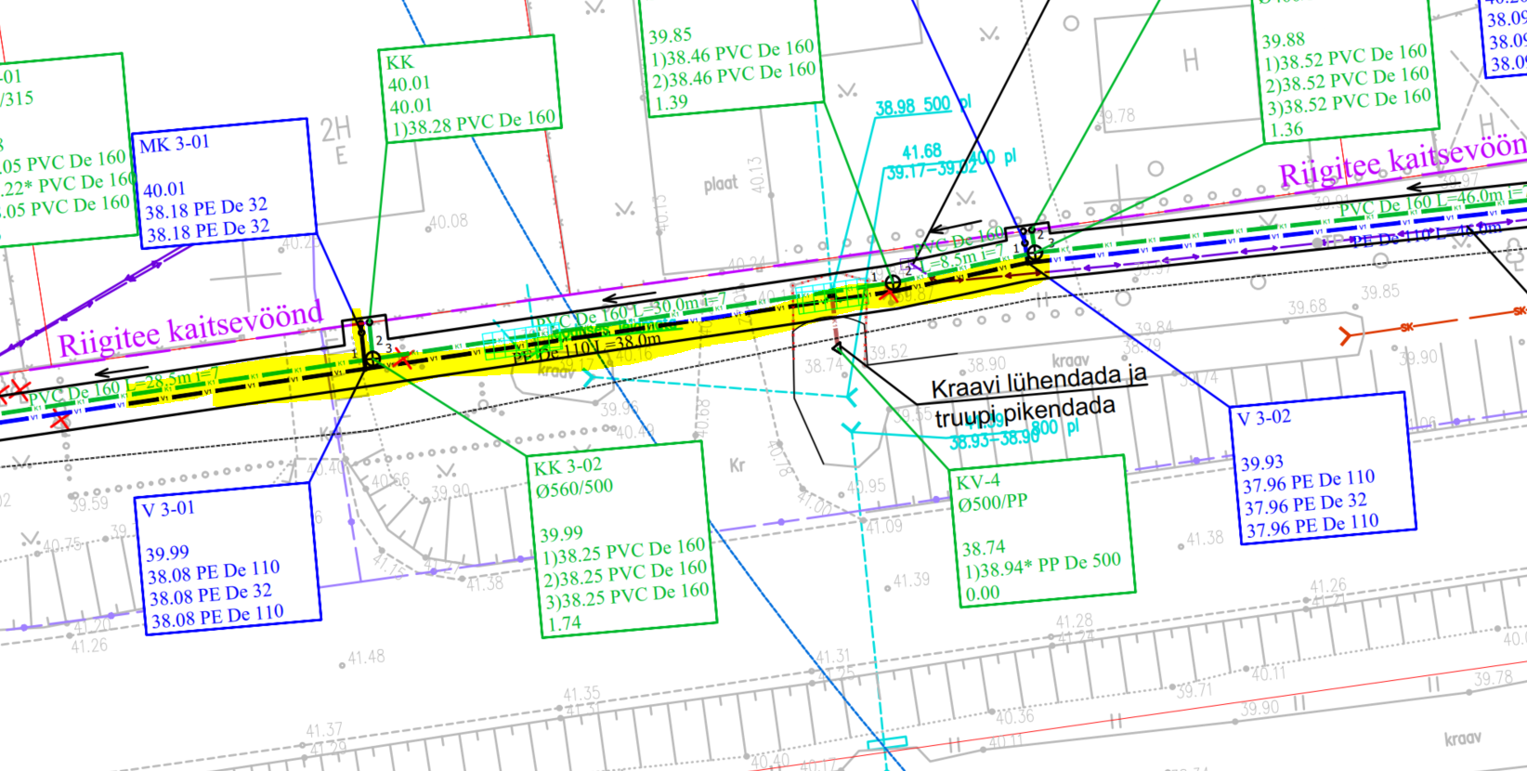Click the line '1)38.46 PVC De 160'

pos(732,53)
